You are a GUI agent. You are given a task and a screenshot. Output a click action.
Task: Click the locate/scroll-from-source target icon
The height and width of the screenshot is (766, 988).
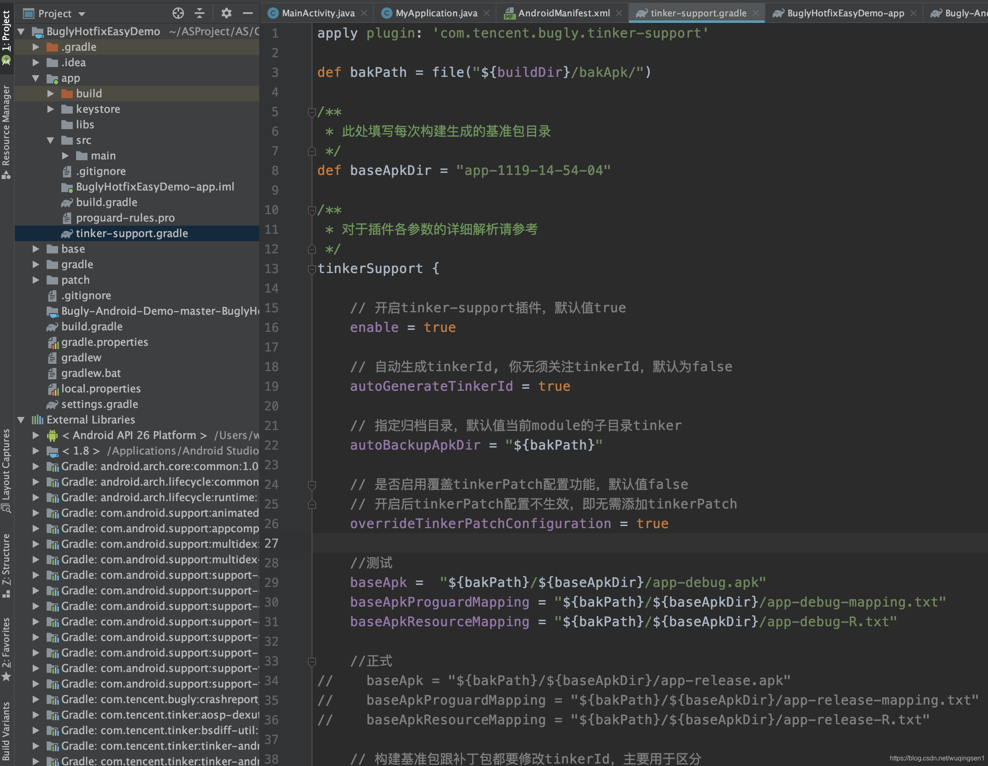click(x=178, y=13)
